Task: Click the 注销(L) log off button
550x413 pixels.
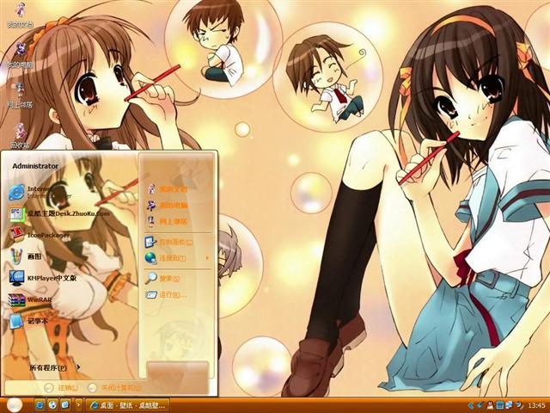Action: click(62, 388)
